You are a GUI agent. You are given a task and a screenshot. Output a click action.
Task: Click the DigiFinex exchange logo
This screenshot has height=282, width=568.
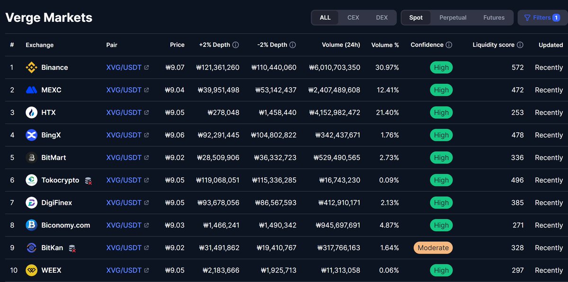click(31, 203)
